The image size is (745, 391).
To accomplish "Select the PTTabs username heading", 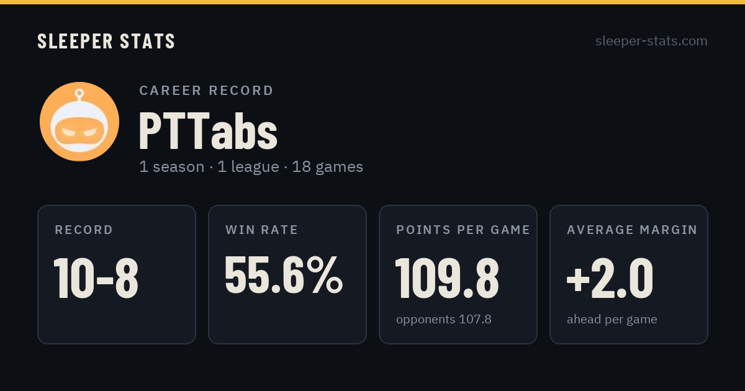I will click(x=208, y=130).
